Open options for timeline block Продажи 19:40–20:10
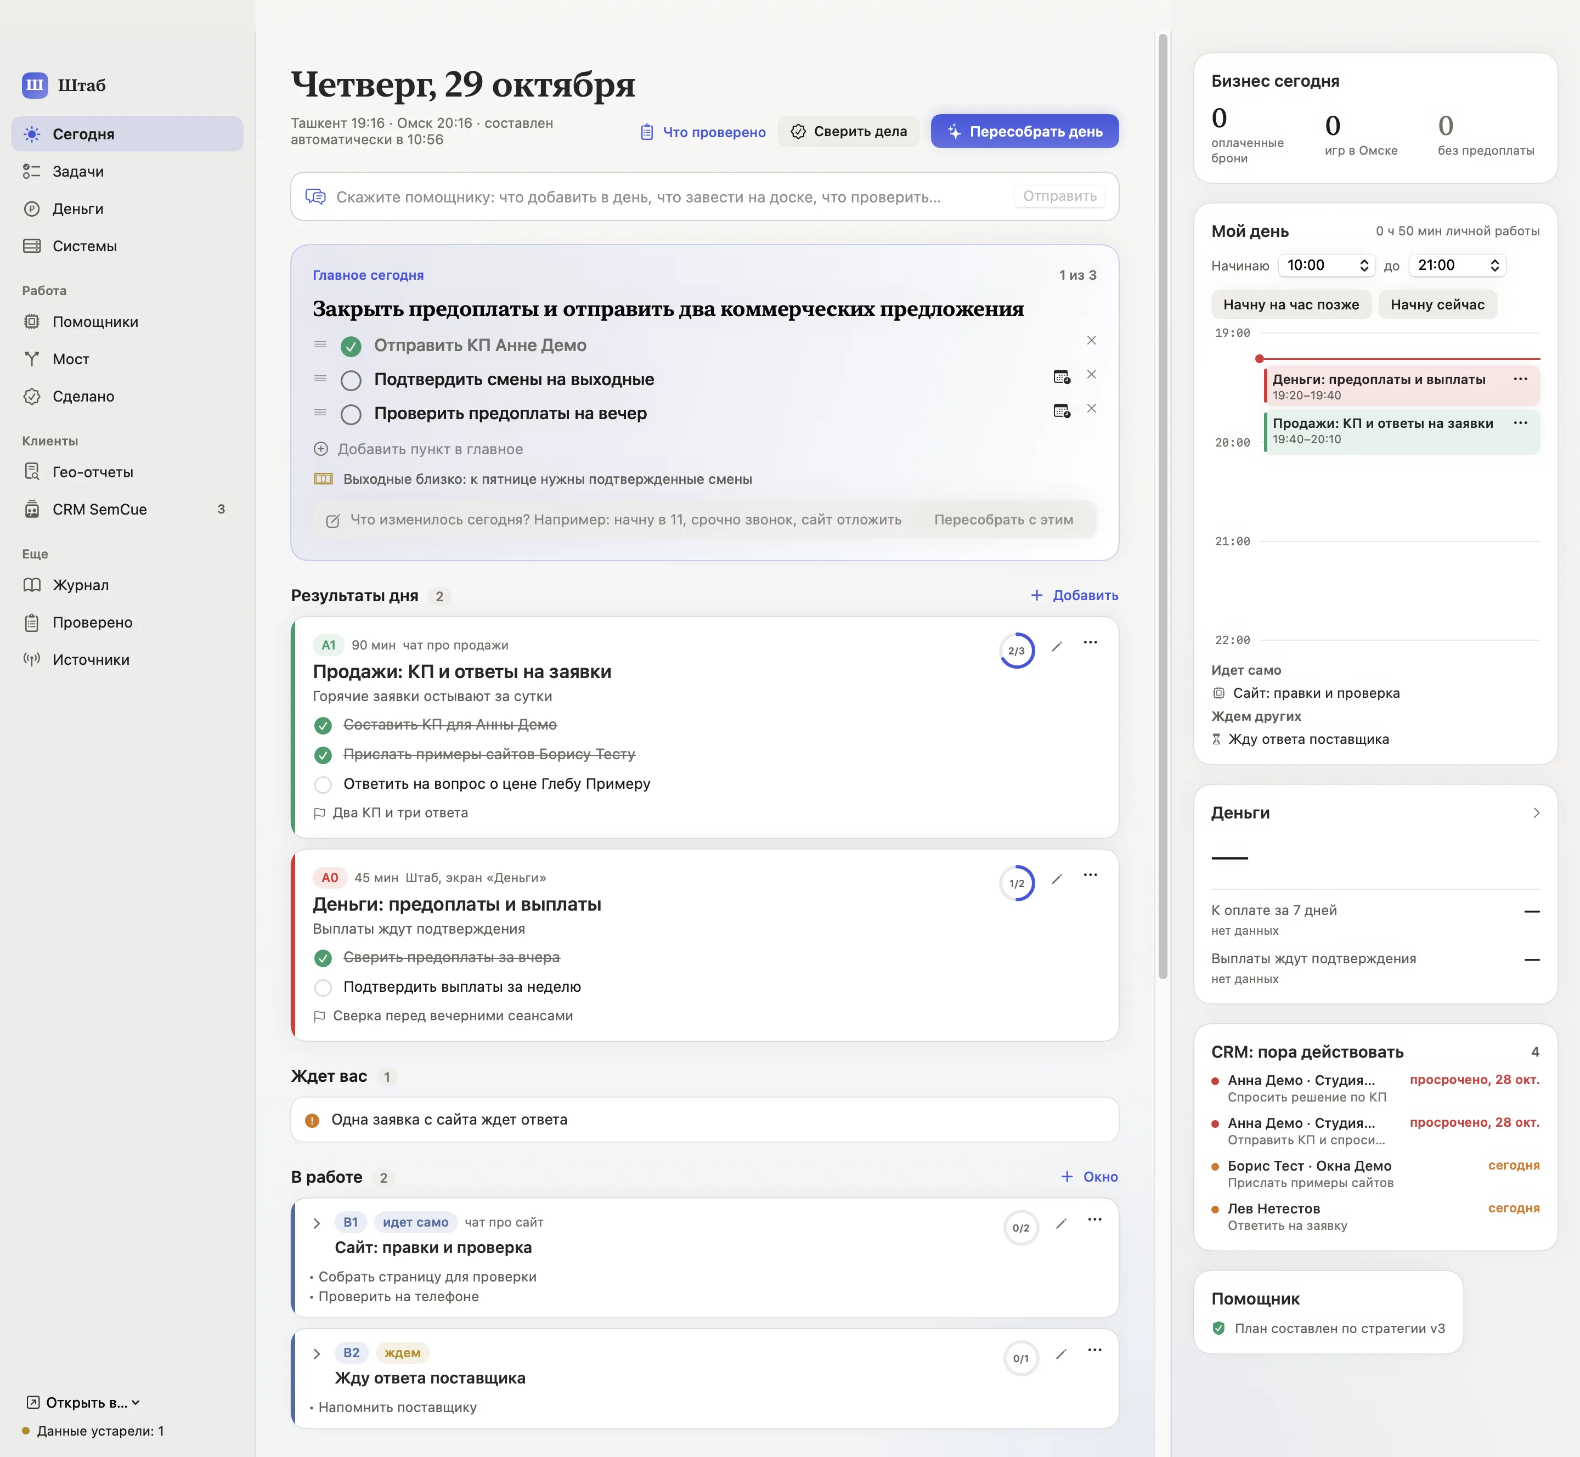This screenshot has width=1580, height=1457. click(x=1520, y=423)
